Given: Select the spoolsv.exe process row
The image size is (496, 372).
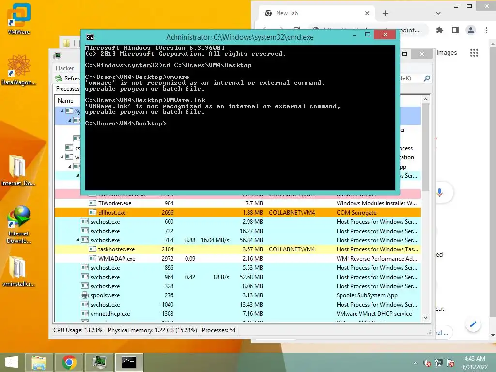Looking at the screenshot, I should [237, 295].
